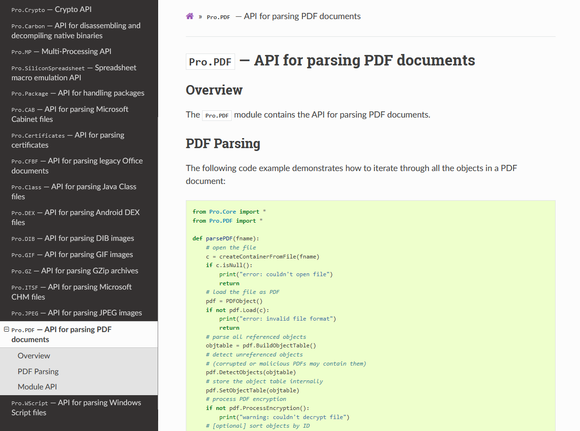Image resolution: width=580 pixels, height=431 pixels.
Task: Click '# store the object table internally' comment
Action: tap(264, 381)
